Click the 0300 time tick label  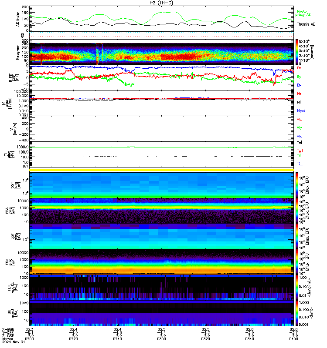click(x=161, y=339)
